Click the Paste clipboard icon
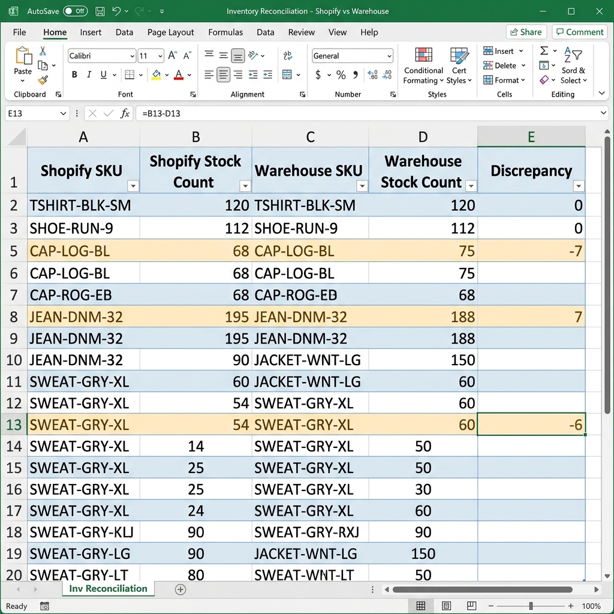614x614 pixels. (23, 56)
